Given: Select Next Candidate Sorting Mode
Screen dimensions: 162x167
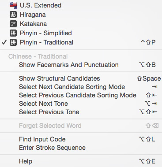Looking at the screenshot, I should click(x=81, y=87).
